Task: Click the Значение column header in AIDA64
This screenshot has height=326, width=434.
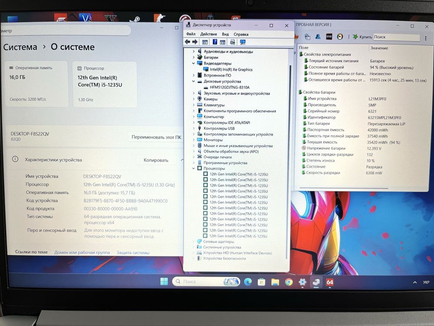Action: [x=379, y=48]
